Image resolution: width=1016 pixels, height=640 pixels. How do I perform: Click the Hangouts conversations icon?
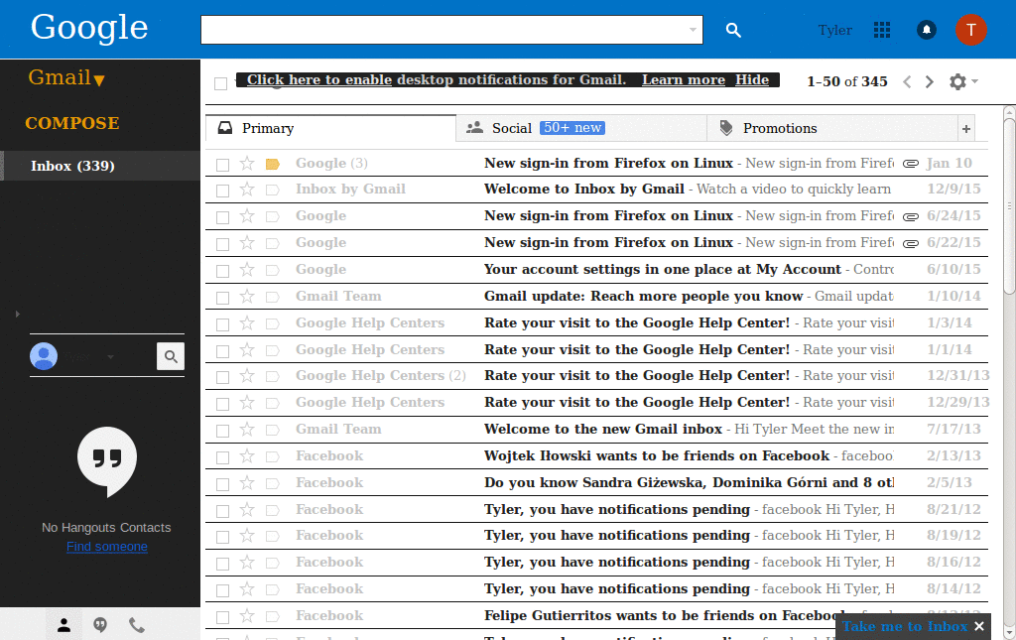[x=100, y=624]
